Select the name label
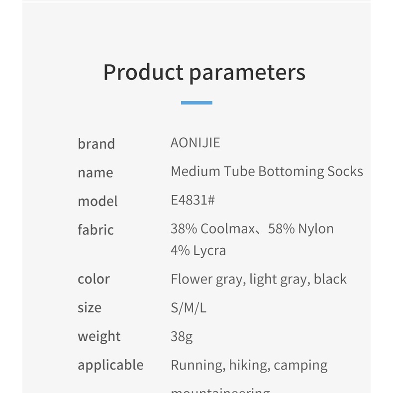Viewport: 393px width, 393px height. (95, 173)
